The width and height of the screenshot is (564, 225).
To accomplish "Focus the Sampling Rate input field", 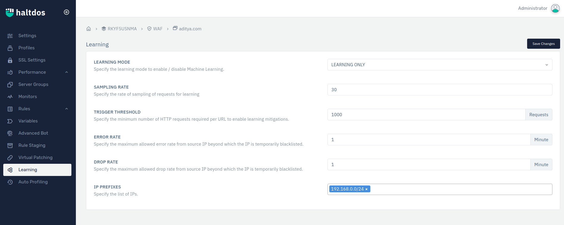I will (439, 90).
